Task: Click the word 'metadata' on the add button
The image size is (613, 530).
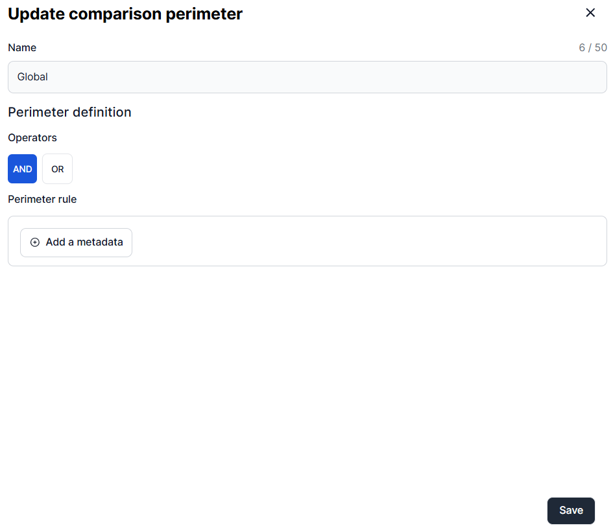Action: tap(100, 242)
